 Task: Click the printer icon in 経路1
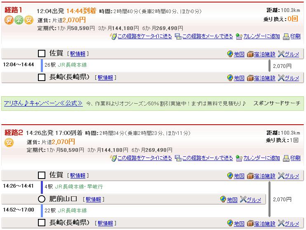(x=286, y=36)
